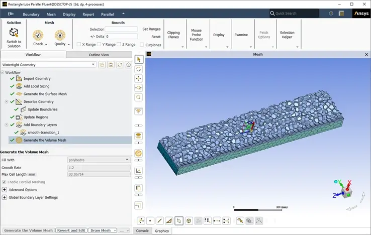Enable the Y Range checkbox
Screen dimensions: 371x235
99,44
